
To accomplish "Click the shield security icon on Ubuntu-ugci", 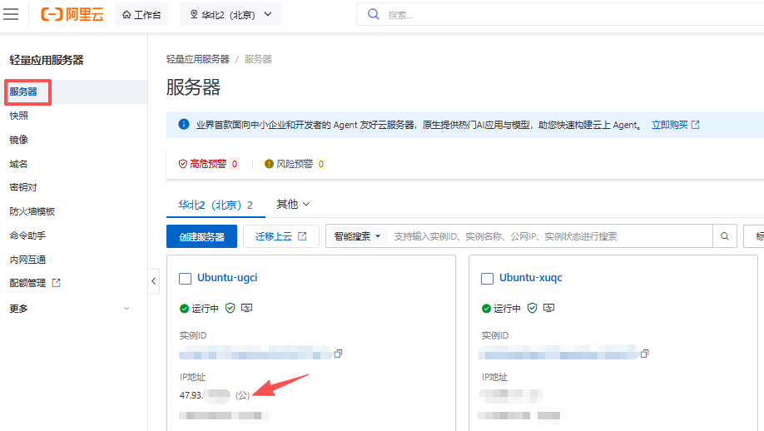I will 230,308.
